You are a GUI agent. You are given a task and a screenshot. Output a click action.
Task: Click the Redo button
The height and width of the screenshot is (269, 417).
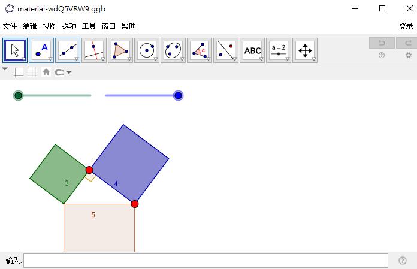[407, 43]
